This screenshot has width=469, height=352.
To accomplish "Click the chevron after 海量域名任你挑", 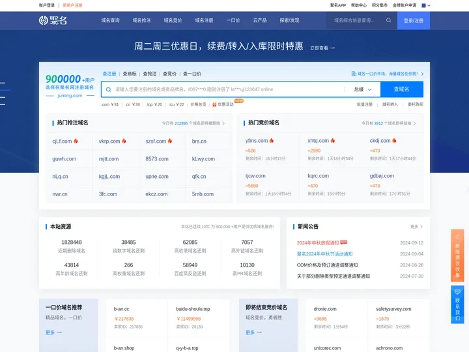I will point(422,74).
